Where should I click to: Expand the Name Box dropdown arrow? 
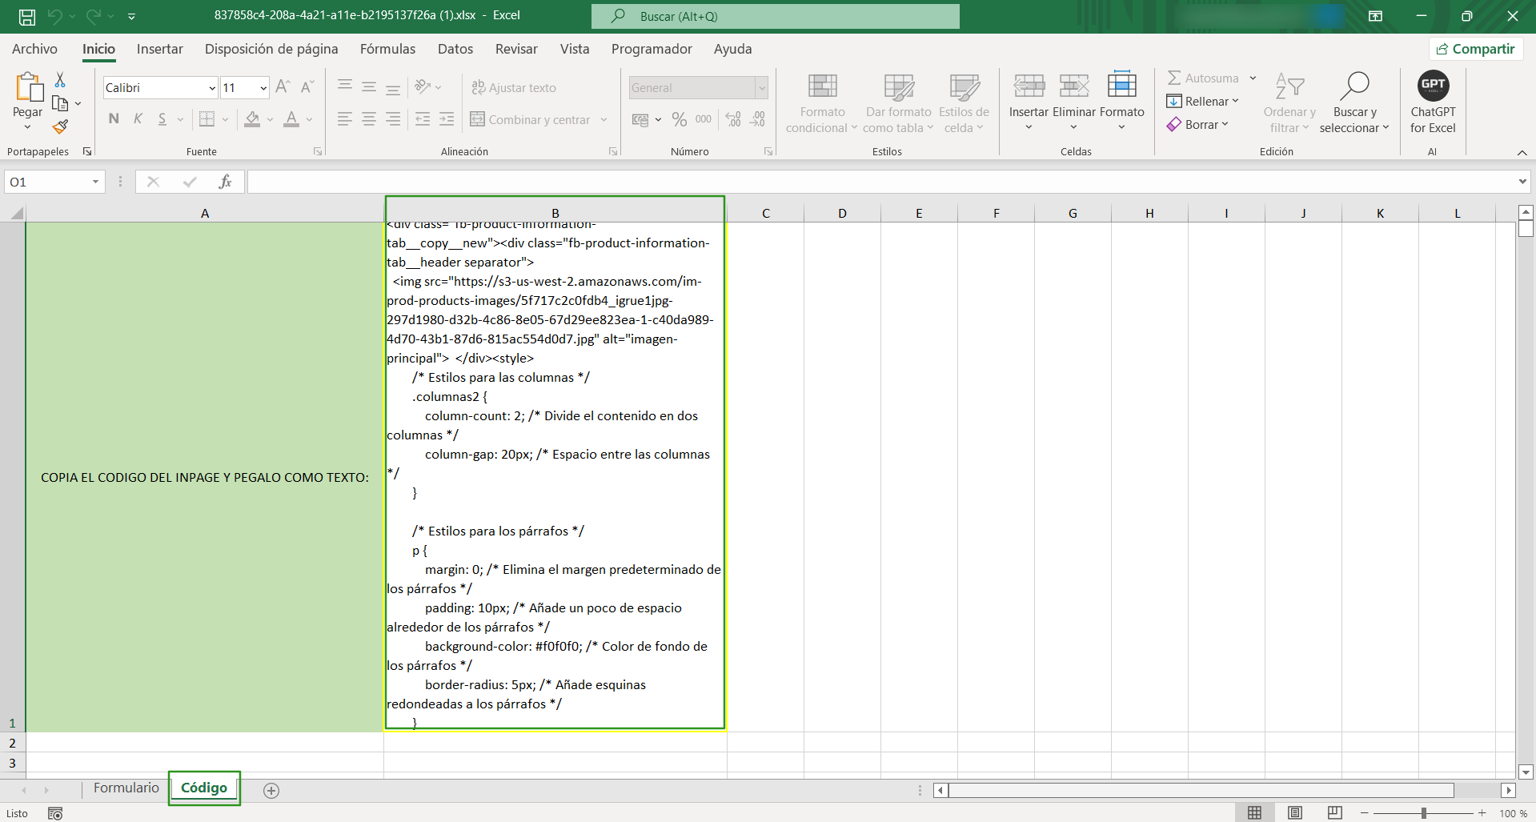[x=95, y=182]
